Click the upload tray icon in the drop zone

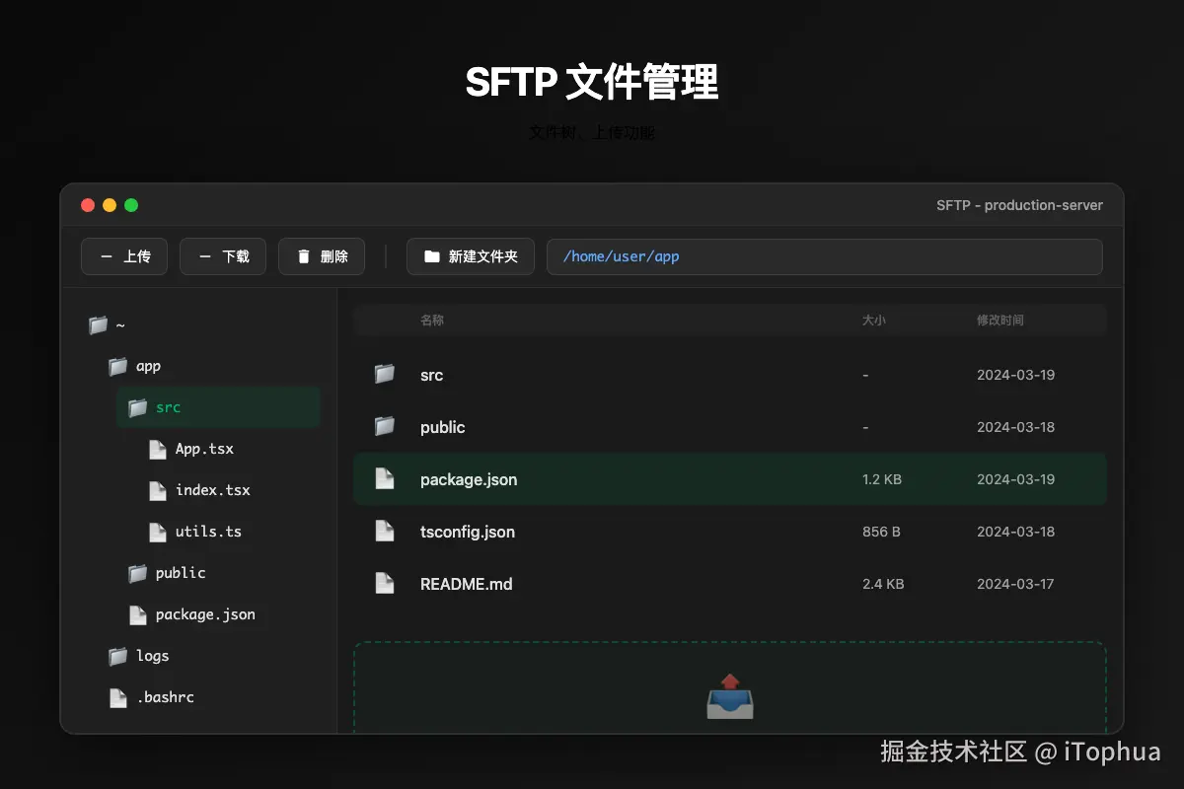(730, 696)
